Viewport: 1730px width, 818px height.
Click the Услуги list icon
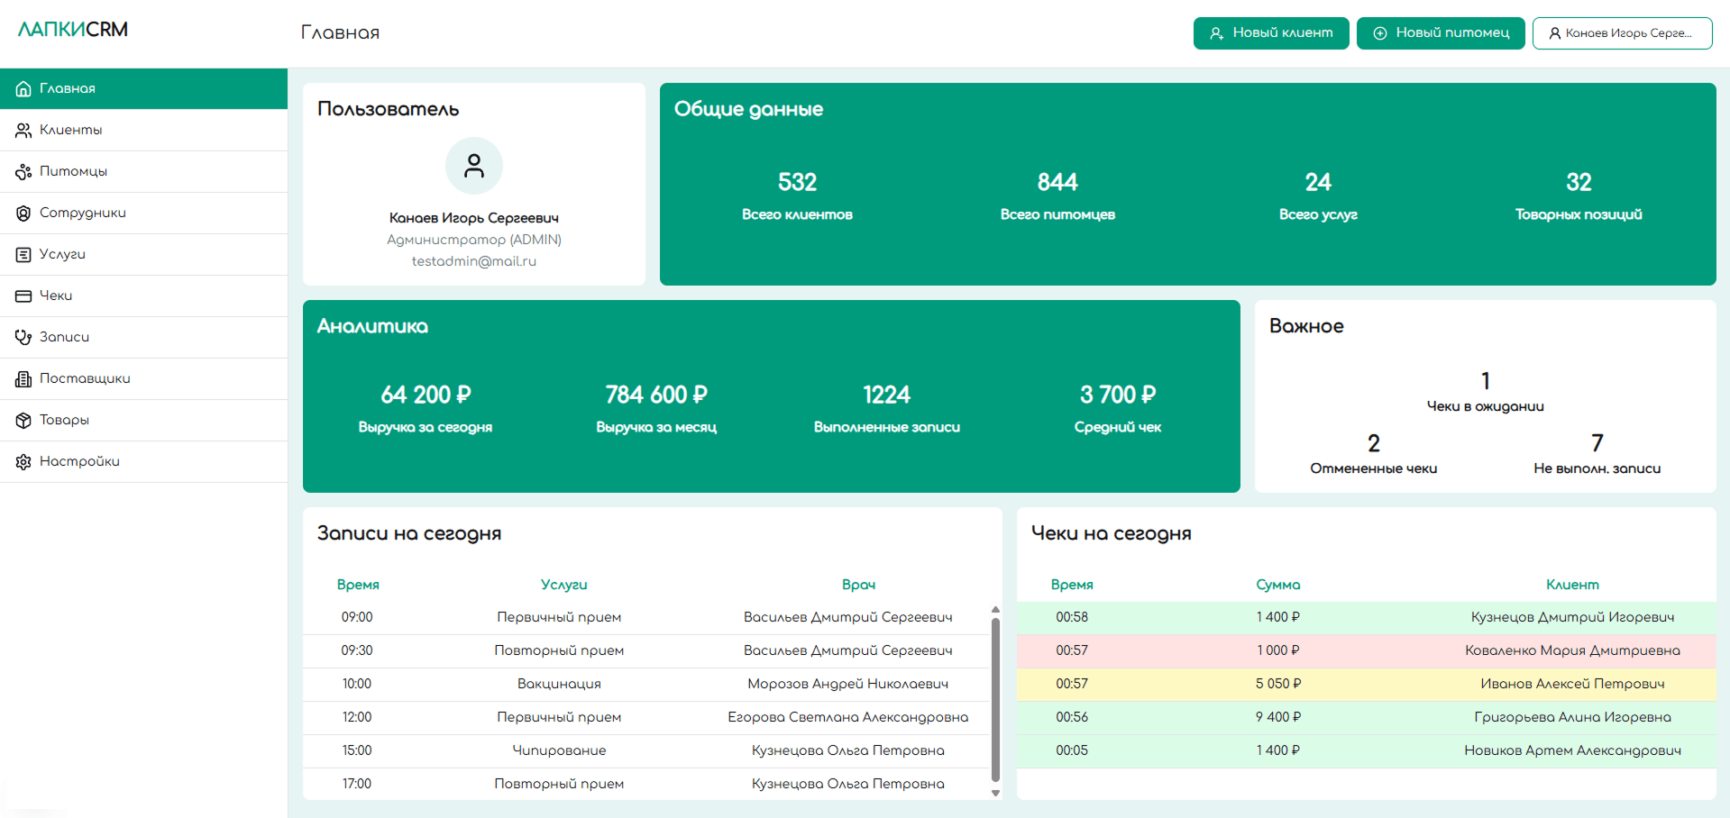coord(23,255)
